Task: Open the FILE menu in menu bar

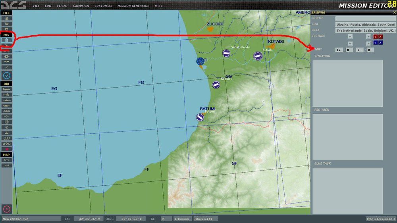Action: point(36,6)
